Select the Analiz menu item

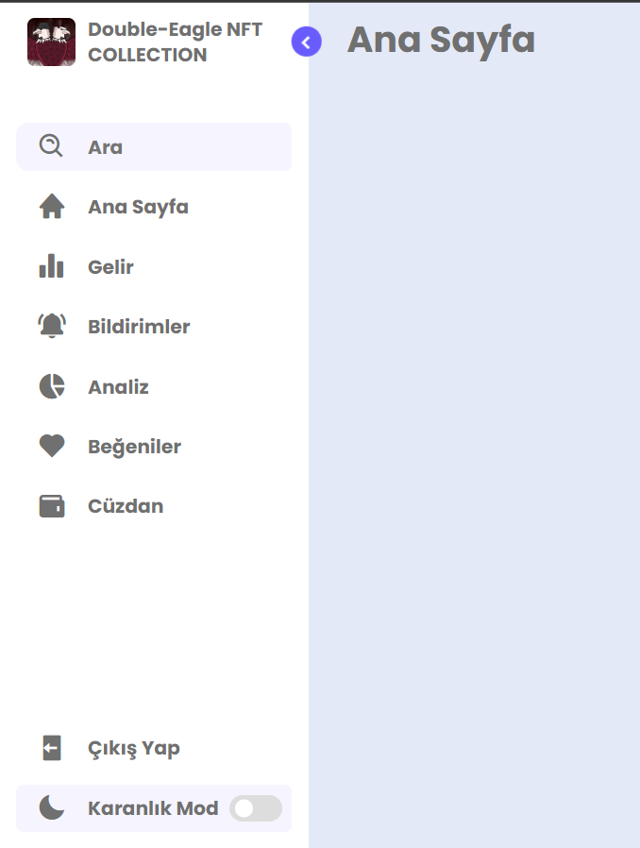(x=118, y=386)
